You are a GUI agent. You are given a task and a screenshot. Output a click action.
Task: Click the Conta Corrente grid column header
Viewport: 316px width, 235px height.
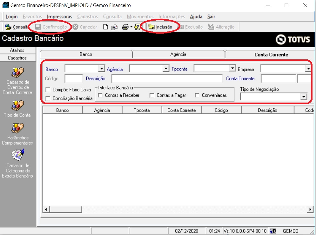point(181,110)
